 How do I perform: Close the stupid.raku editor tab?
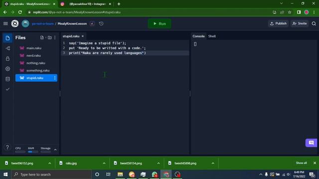click(x=83, y=36)
